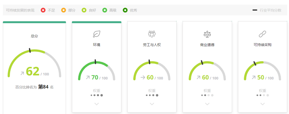Screen dimensions: 289x114
Task: Click the overall score 62
Action: point(33,72)
